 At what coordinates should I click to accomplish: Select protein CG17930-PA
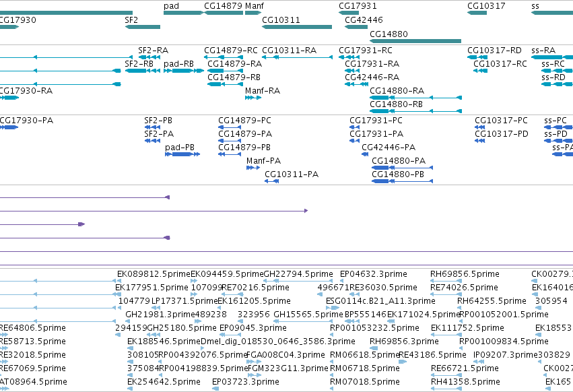(9, 127)
